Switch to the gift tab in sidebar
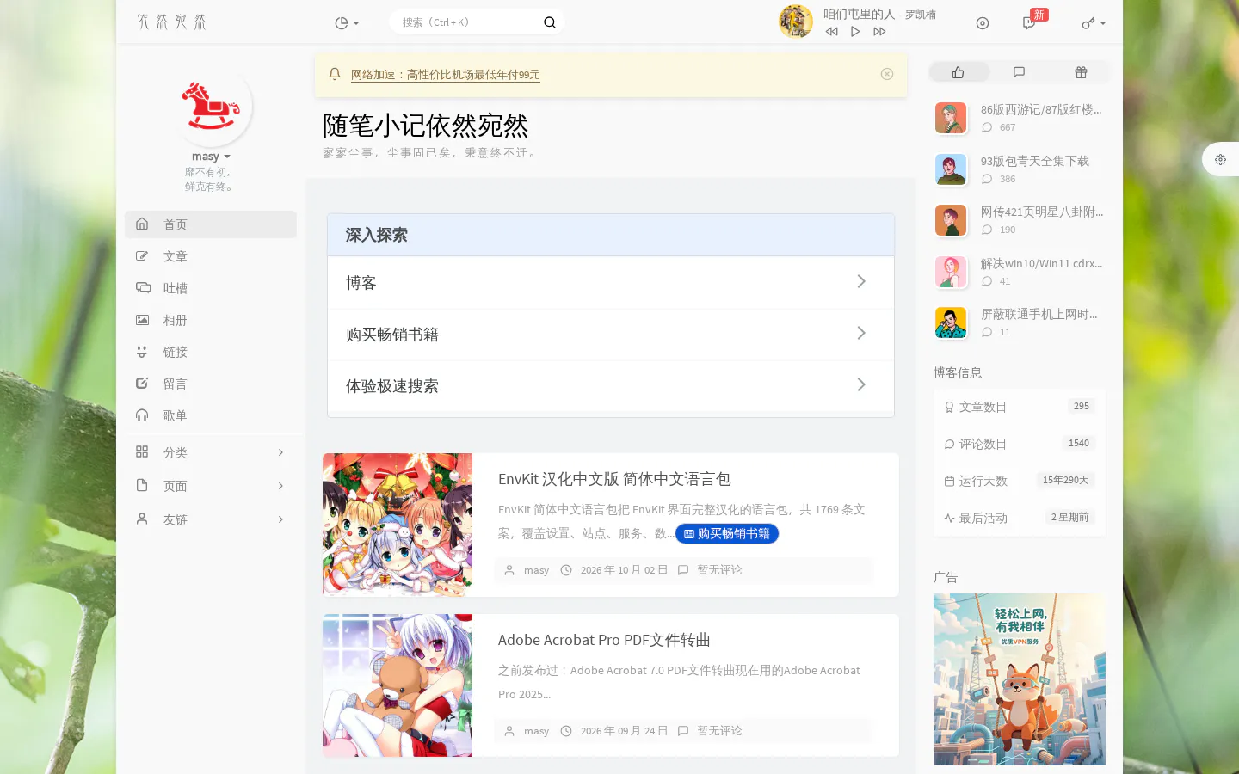This screenshot has width=1239, height=774. click(1081, 72)
